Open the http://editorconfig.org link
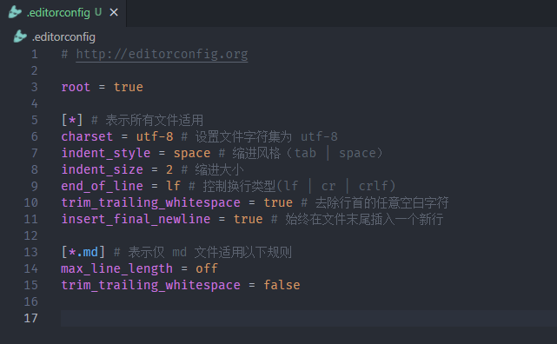 point(162,54)
